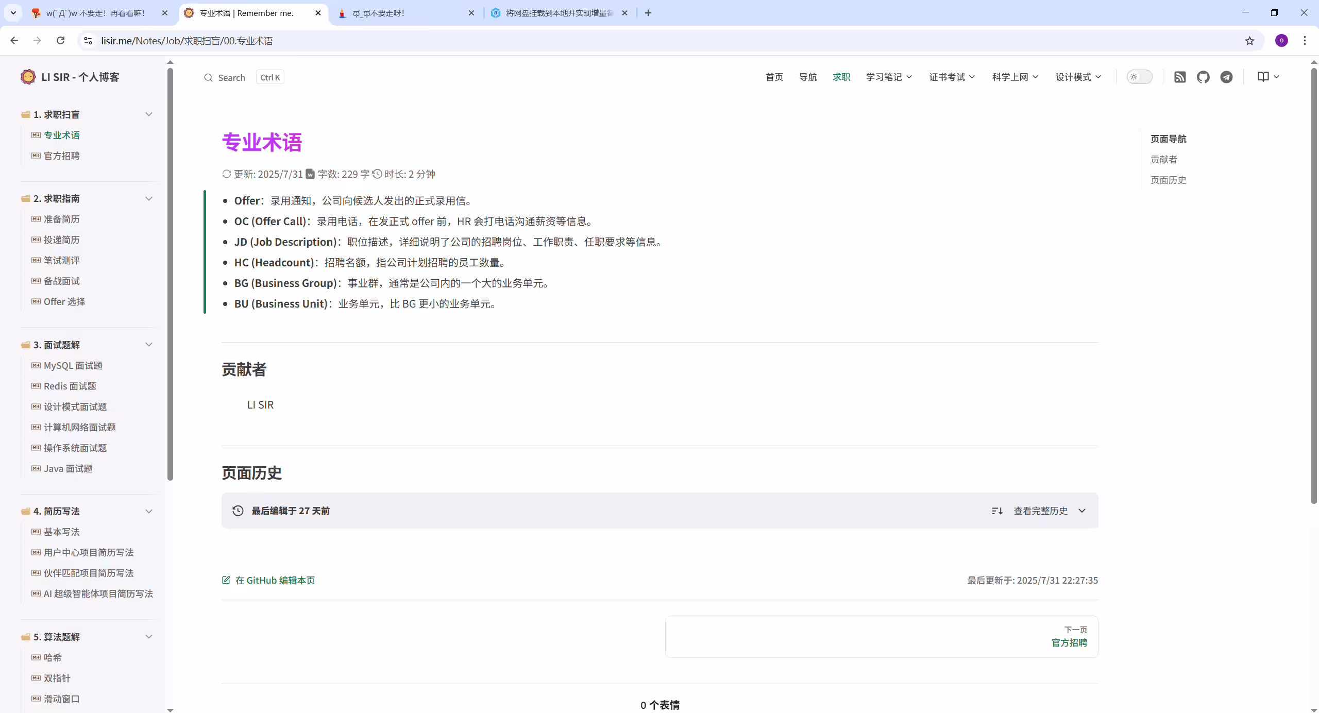Open 笔试测评 in sidebar
This screenshot has width=1319, height=713.
tap(62, 261)
